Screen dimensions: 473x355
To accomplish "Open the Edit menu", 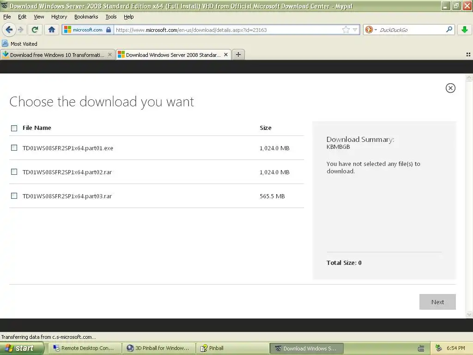I will pos(22,17).
